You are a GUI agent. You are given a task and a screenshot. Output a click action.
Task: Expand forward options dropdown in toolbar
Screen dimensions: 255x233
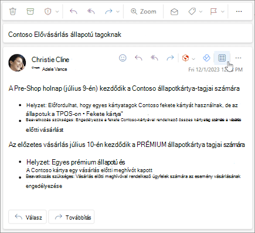[x=118, y=12]
